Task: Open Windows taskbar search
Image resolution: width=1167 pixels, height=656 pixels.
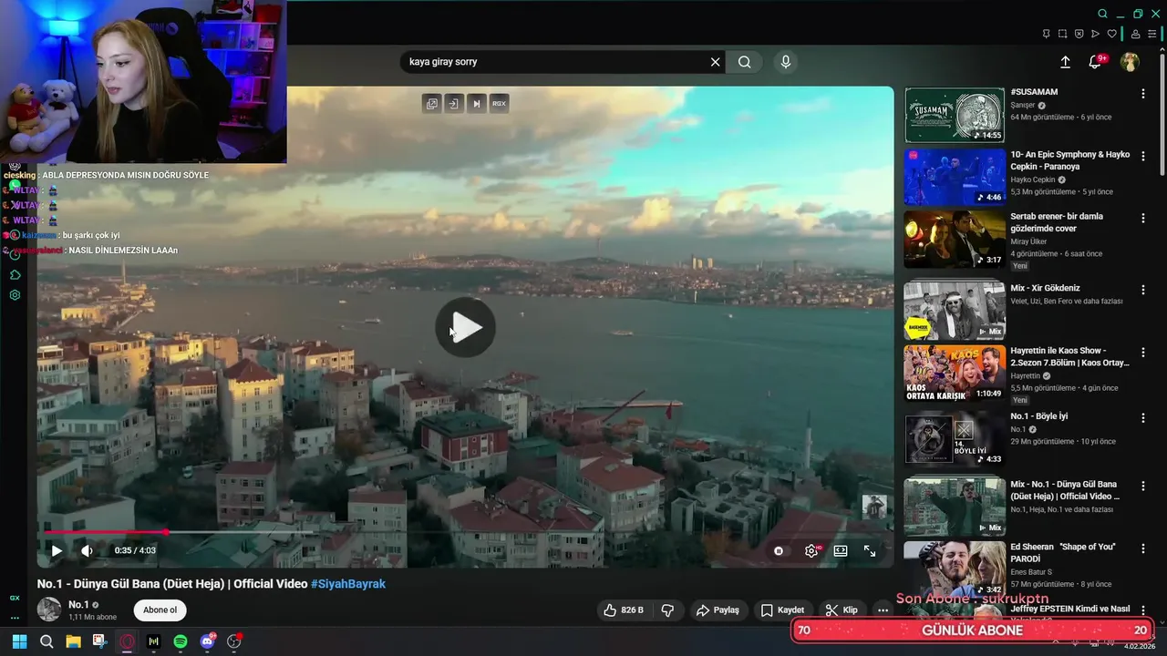Action: pos(46,641)
